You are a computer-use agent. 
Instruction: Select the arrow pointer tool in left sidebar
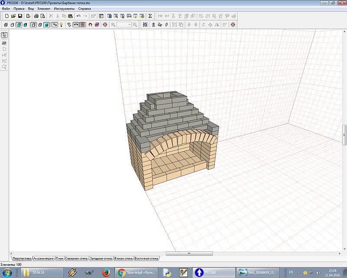tap(4, 35)
